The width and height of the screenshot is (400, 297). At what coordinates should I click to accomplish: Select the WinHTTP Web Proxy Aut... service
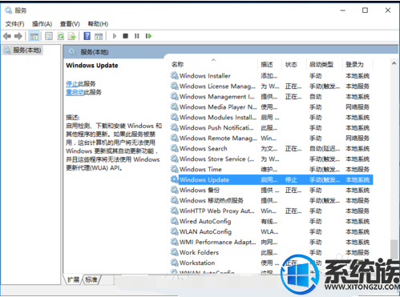click(x=217, y=211)
